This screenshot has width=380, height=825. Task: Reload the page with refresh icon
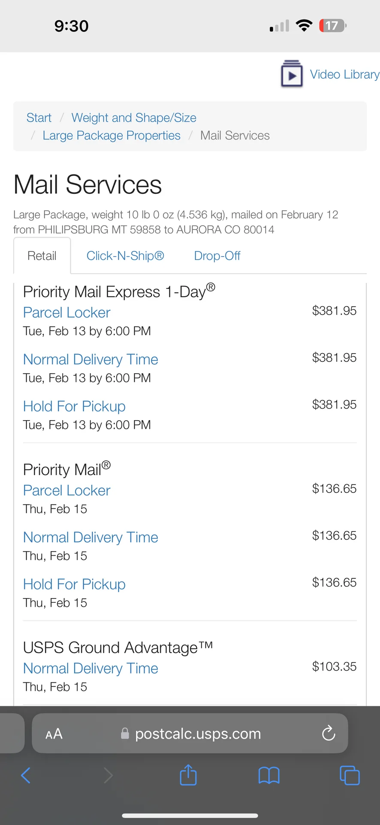[329, 733]
